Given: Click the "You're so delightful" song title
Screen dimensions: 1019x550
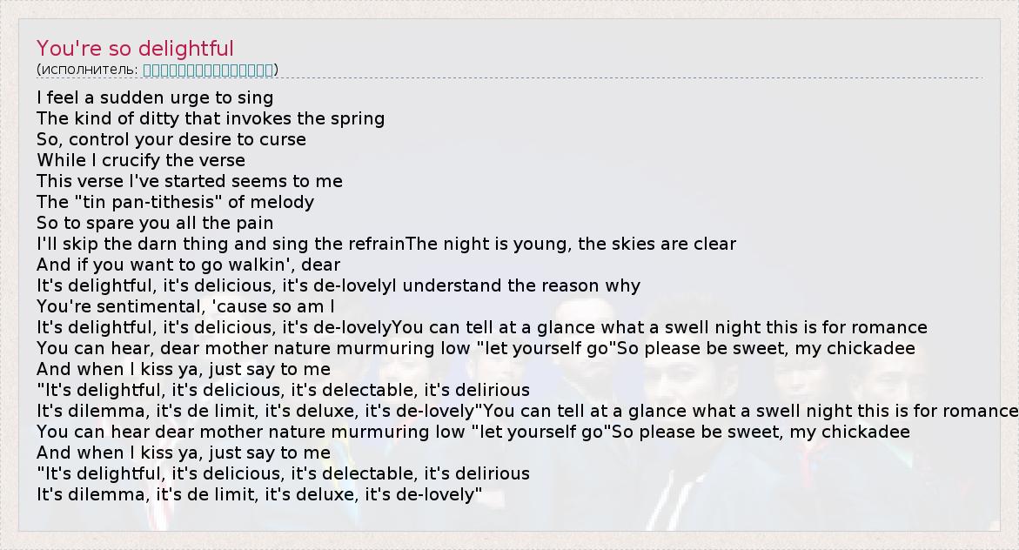Looking at the screenshot, I should [x=135, y=49].
